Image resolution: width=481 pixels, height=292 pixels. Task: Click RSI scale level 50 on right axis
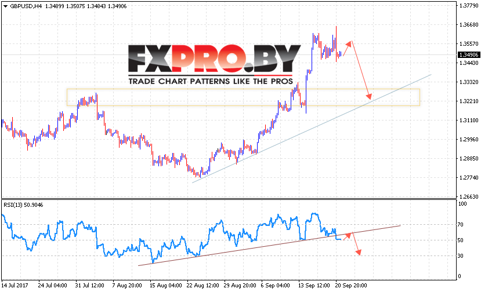point(461,240)
